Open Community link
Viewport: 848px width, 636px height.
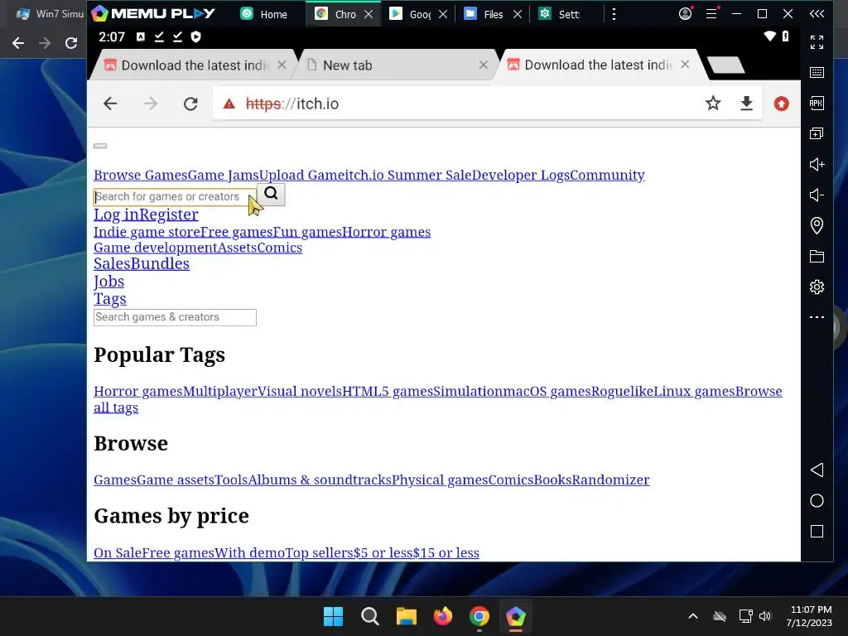click(x=607, y=176)
